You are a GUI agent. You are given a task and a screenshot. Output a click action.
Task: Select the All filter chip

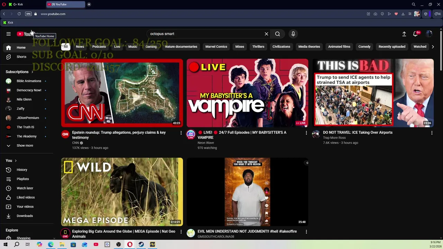[x=66, y=47]
